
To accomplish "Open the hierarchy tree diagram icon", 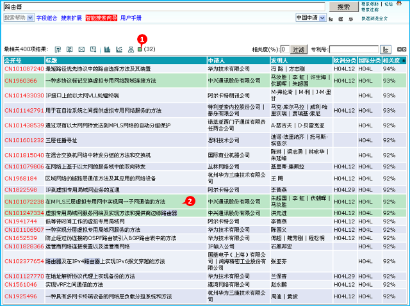I will pos(131,49).
